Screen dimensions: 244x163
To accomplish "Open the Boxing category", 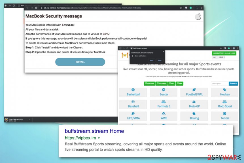I will 194,116.
